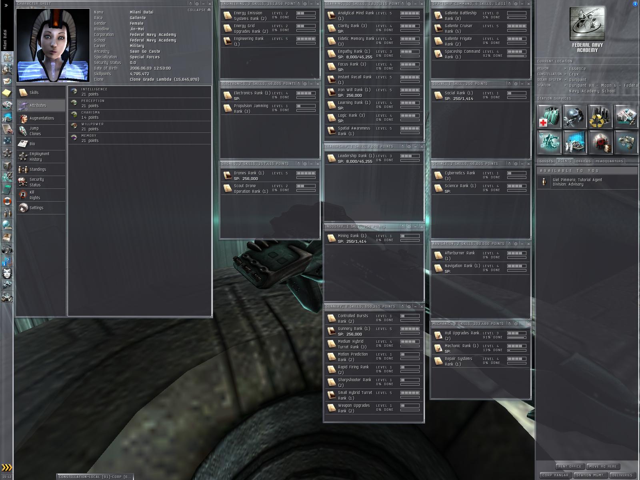
Task: Open the yellow notepad icon in sidebar
Action: click(x=7, y=93)
